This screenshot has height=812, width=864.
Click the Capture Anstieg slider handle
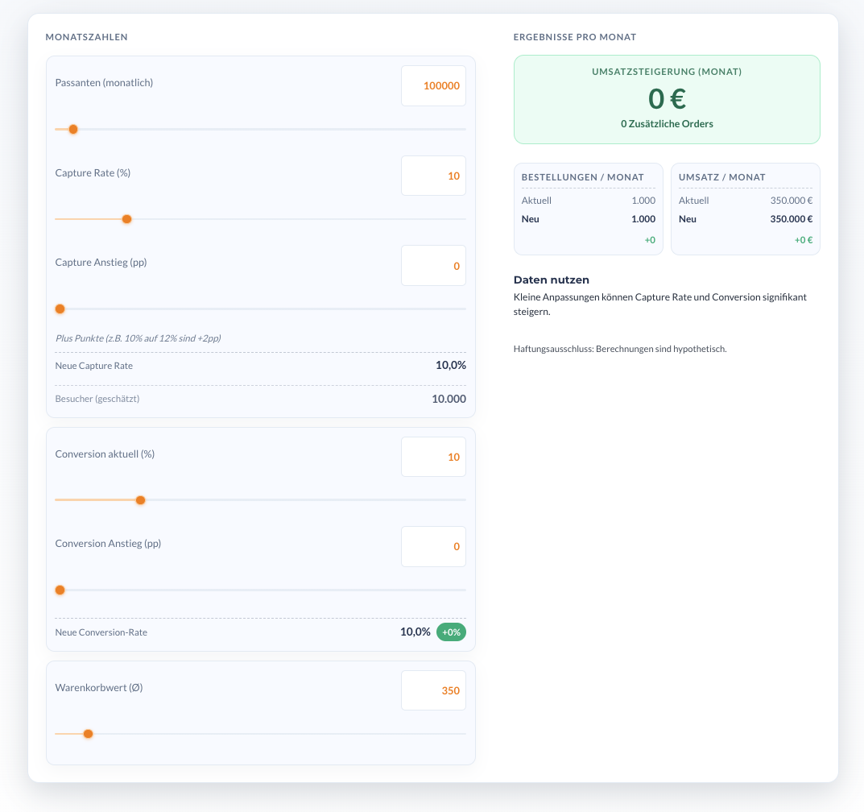[60, 309]
